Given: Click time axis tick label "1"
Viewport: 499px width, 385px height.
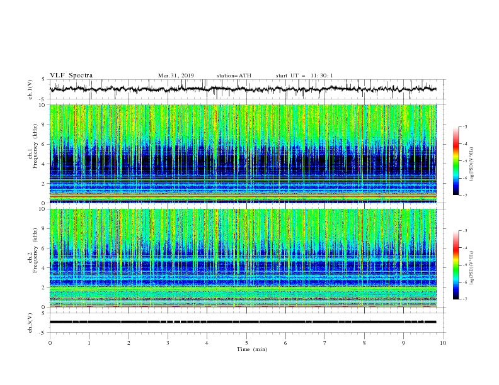Looking at the screenshot, I should pos(89,343).
